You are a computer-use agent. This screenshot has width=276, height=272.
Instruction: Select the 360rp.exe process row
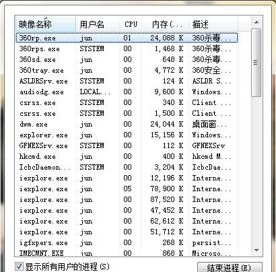[127, 38]
